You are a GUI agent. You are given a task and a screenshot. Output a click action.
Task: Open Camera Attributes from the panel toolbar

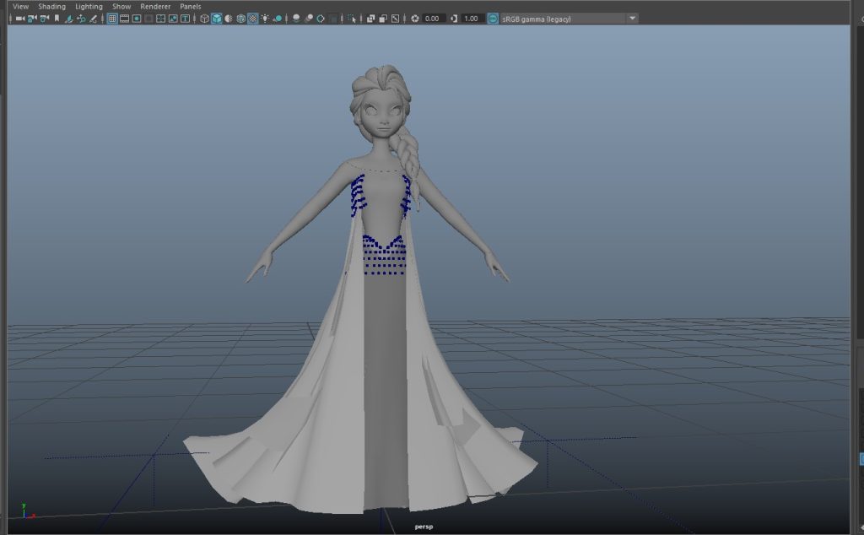(44, 19)
